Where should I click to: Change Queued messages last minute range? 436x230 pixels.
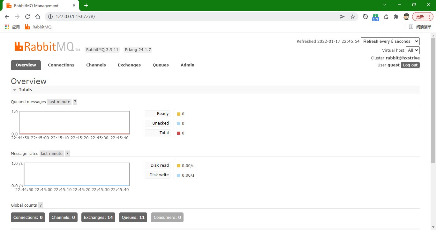pyautogui.click(x=59, y=102)
